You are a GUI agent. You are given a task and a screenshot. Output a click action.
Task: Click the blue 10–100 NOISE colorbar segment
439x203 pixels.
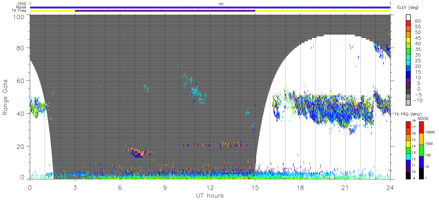click(421, 161)
